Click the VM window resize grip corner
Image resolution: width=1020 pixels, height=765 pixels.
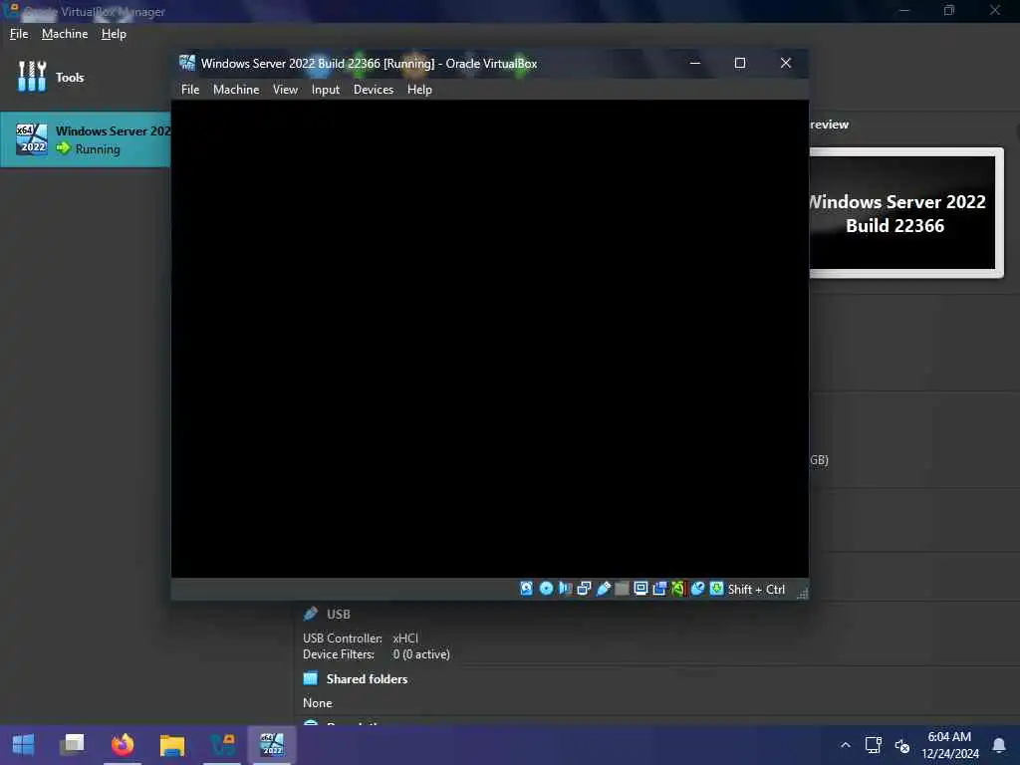(802, 593)
